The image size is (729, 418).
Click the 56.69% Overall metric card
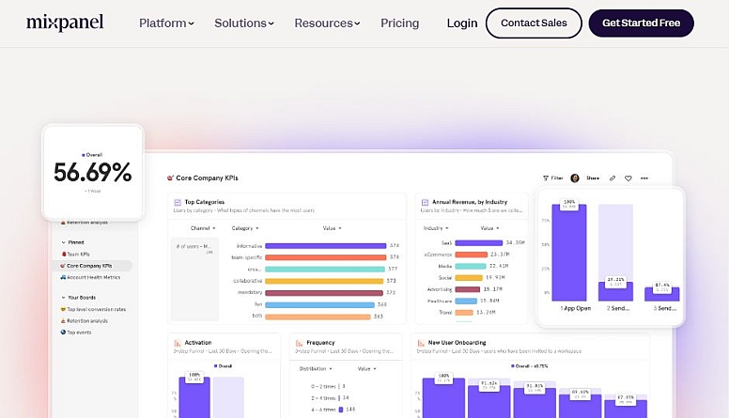pyautogui.click(x=93, y=172)
